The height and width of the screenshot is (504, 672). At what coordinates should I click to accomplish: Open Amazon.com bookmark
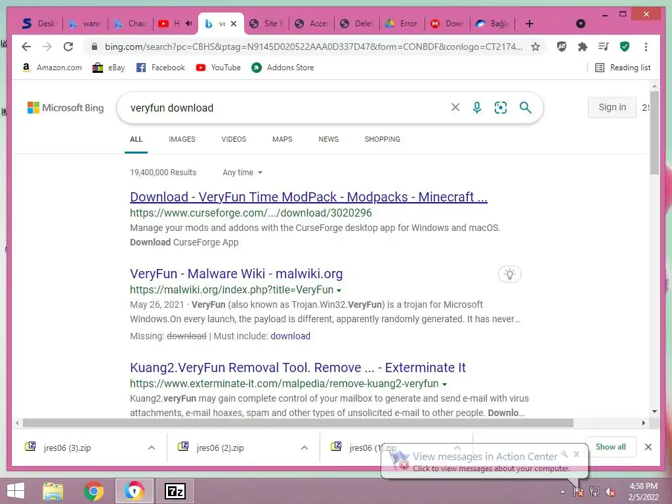52,68
